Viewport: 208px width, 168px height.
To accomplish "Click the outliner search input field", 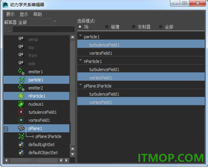I will coord(43,29).
